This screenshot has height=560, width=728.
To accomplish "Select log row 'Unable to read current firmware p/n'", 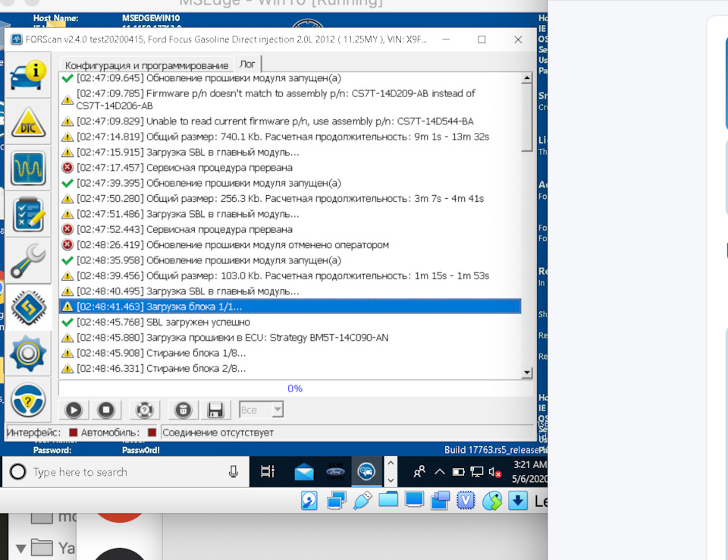I will click(x=290, y=121).
